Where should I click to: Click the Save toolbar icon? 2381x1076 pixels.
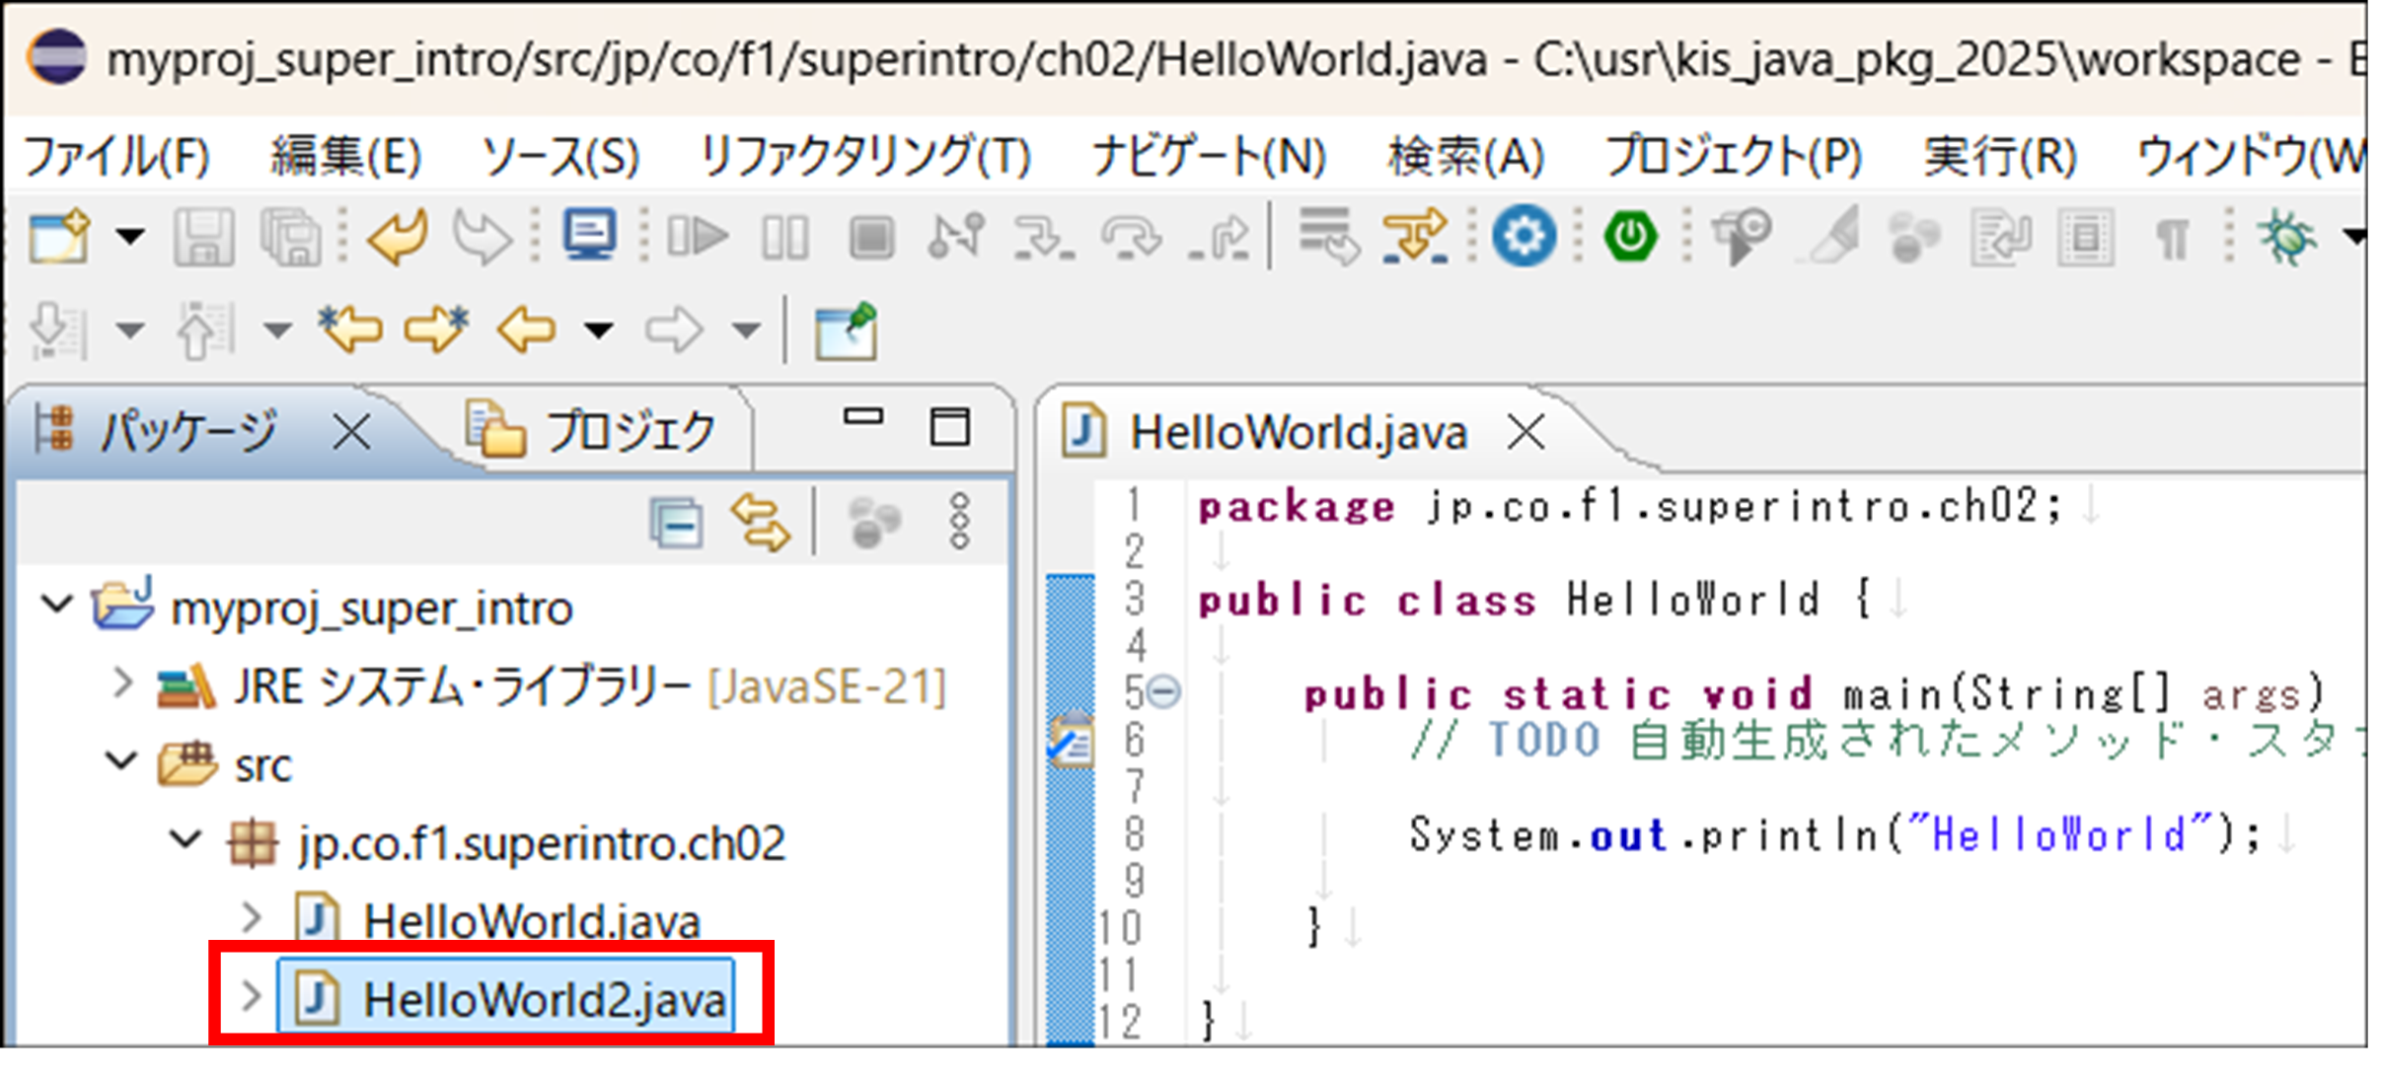coord(203,237)
